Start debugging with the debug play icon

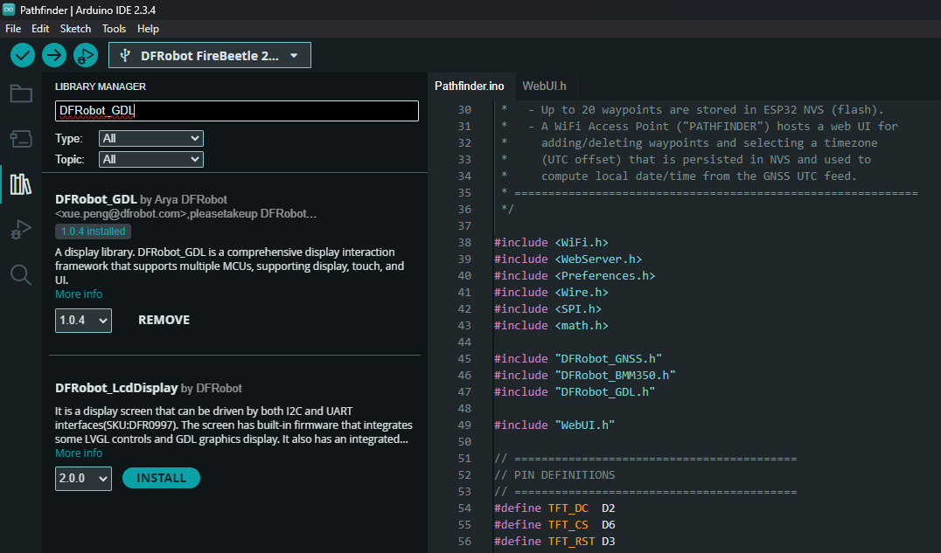[x=85, y=56]
